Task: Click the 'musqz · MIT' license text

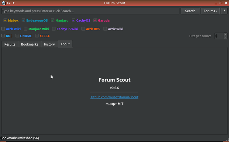Action: coord(114,104)
